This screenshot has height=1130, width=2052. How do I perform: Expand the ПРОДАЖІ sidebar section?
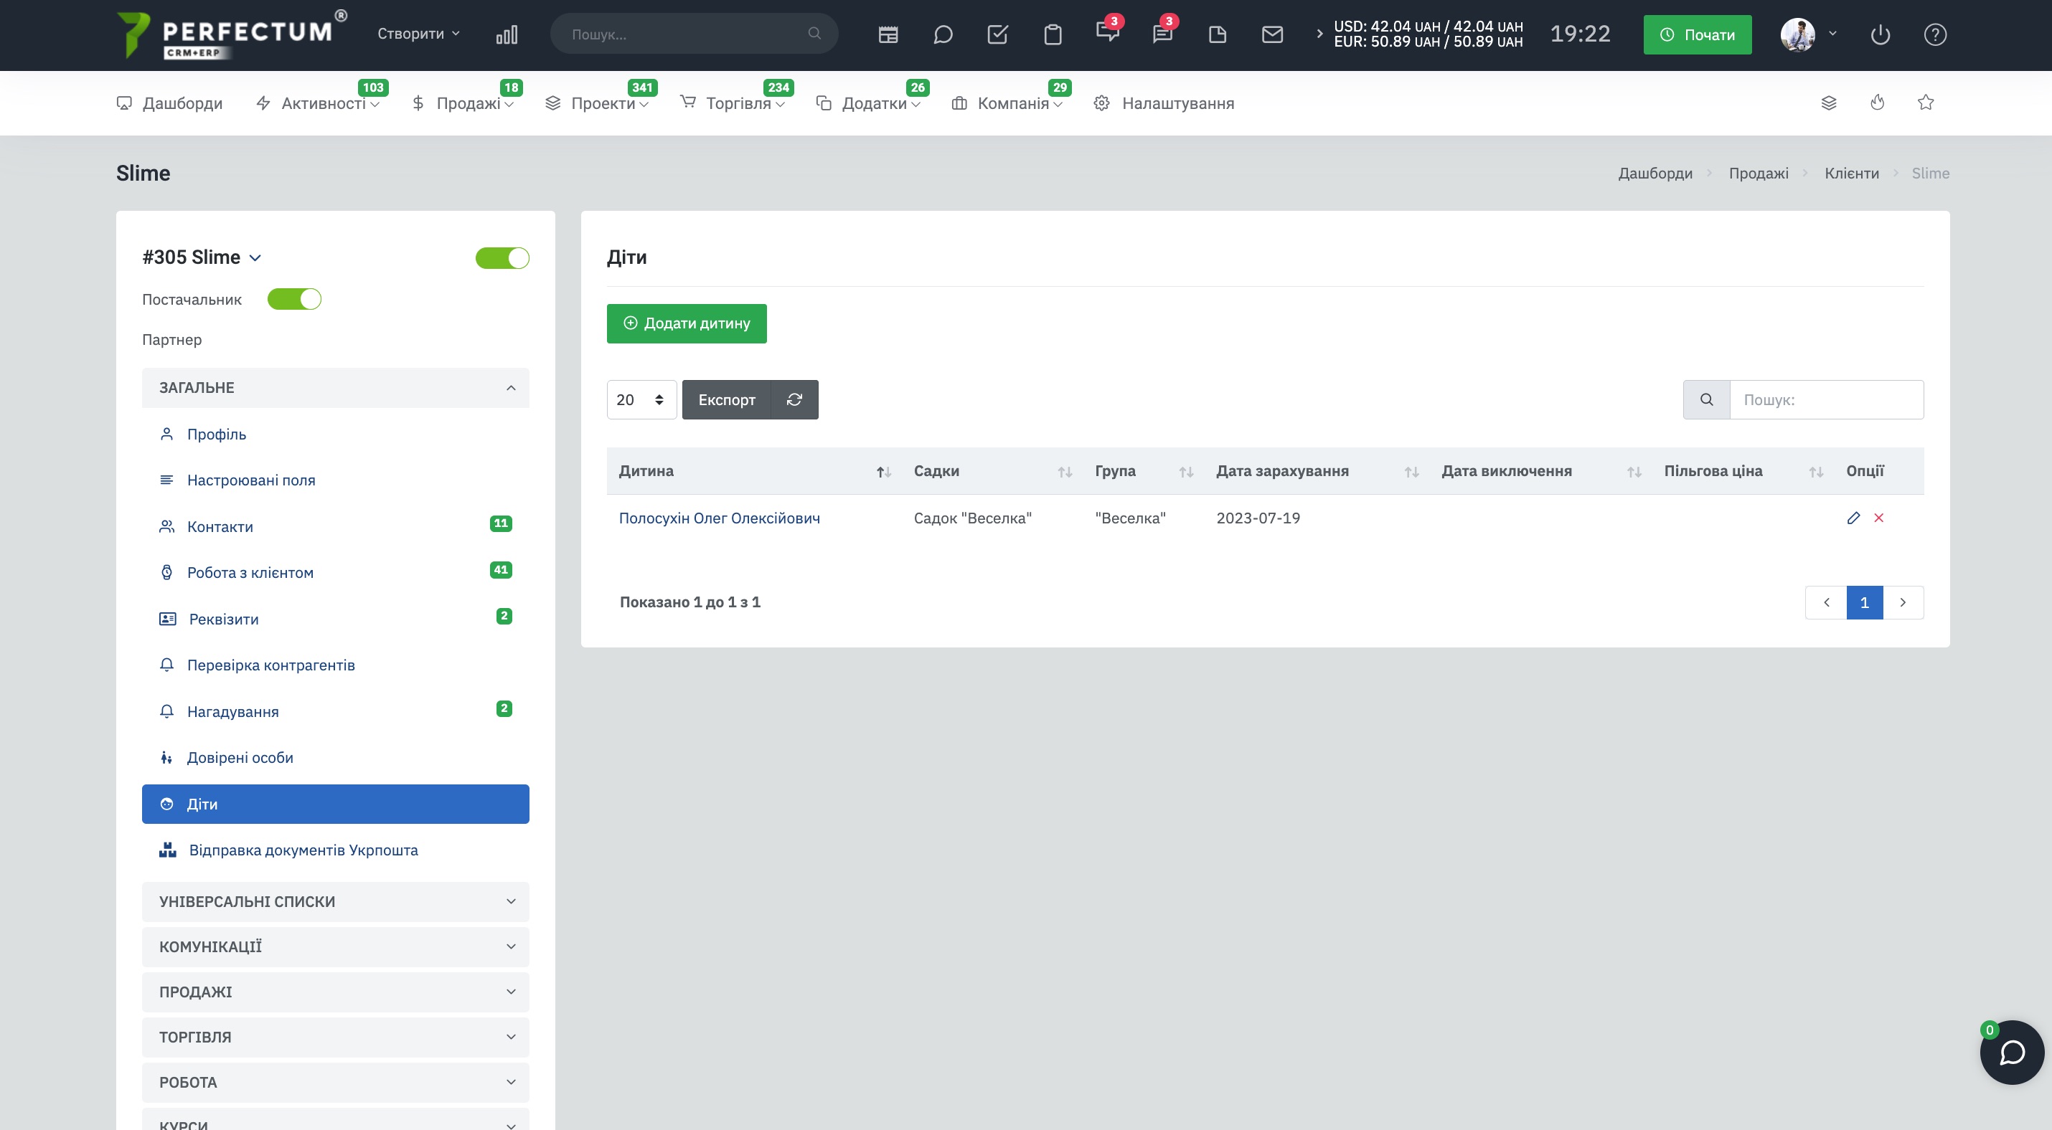[x=335, y=992]
